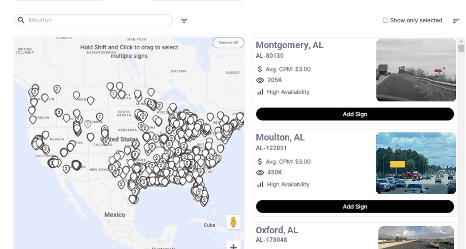
Task: Click the dollar CPM icon for Moulton
Action: (x=260, y=162)
